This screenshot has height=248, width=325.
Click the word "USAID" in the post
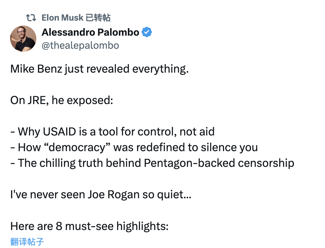[x=60, y=132]
